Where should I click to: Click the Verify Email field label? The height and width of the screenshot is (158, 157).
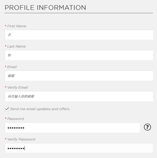point(17,87)
